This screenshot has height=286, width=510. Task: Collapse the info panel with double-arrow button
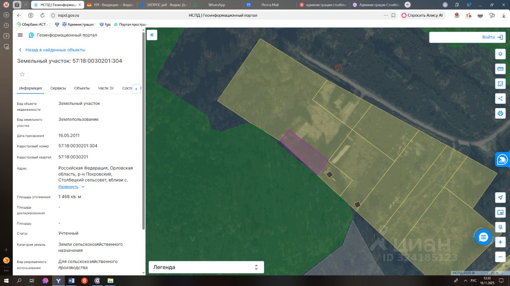(x=152, y=35)
